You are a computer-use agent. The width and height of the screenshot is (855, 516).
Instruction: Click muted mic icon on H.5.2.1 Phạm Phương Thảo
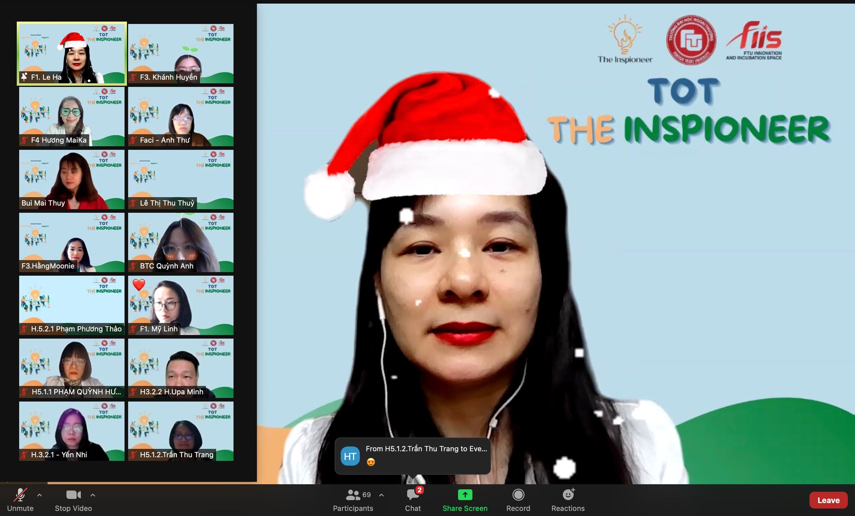pyautogui.click(x=25, y=329)
